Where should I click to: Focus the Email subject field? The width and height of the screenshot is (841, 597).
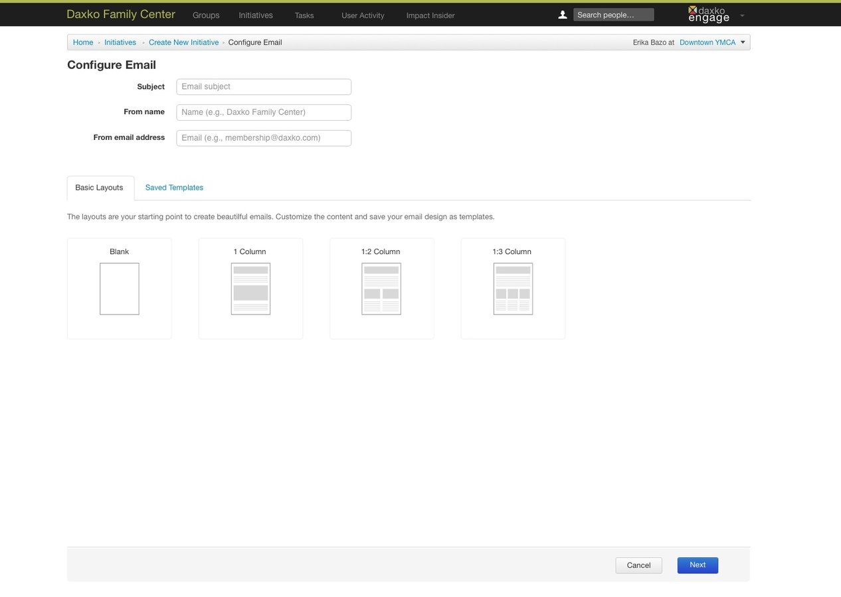click(x=264, y=87)
